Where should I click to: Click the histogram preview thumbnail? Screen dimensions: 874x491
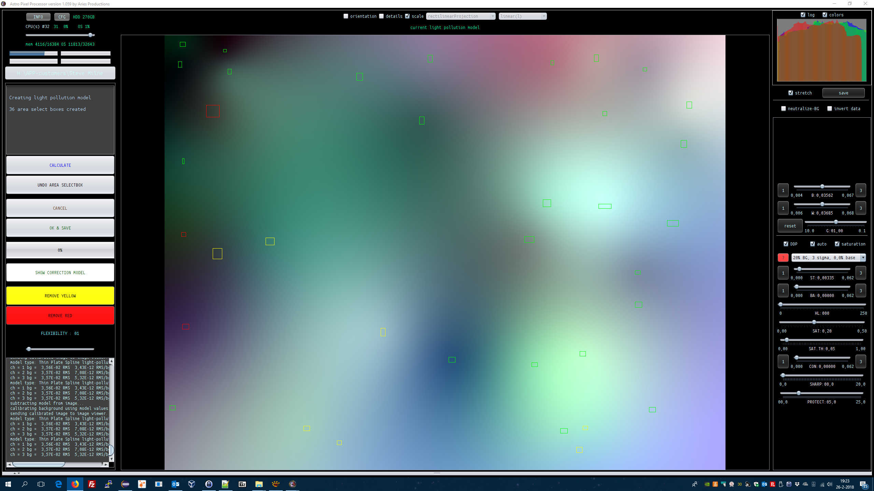coord(821,50)
